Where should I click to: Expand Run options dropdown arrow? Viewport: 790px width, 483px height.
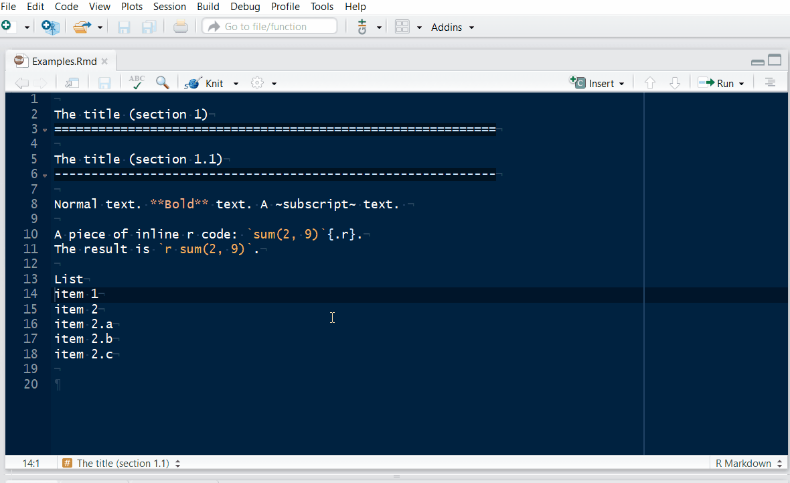(741, 84)
